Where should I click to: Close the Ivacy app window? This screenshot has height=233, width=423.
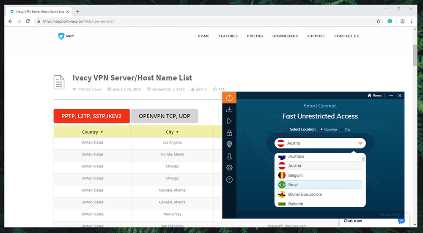click(400, 96)
